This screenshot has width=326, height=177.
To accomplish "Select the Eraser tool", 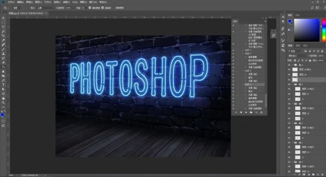I will pos(3,63).
